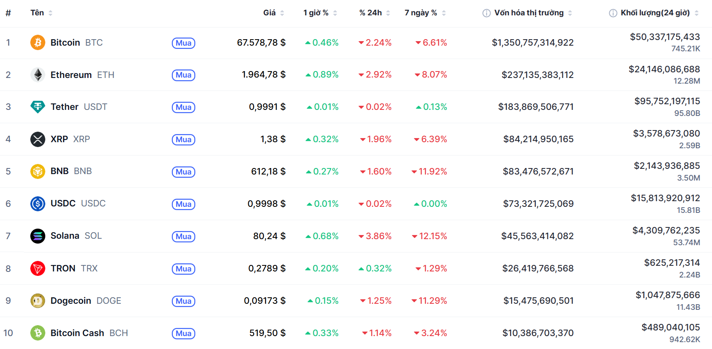The height and width of the screenshot is (349, 712).
Task: Click Dogecoin price 0,09173 $
Action: (265, 301)
